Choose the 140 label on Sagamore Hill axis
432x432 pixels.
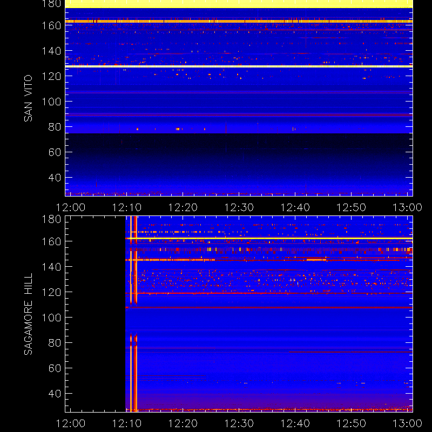51,267
